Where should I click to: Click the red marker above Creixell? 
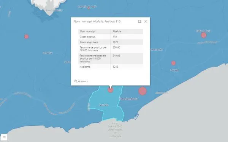coord(173,63)
